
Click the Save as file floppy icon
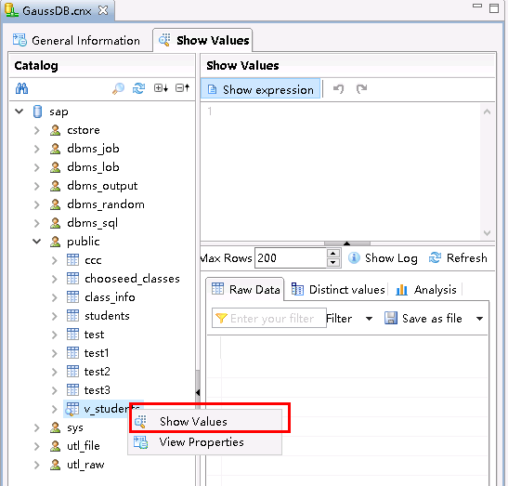pos(391,318)
